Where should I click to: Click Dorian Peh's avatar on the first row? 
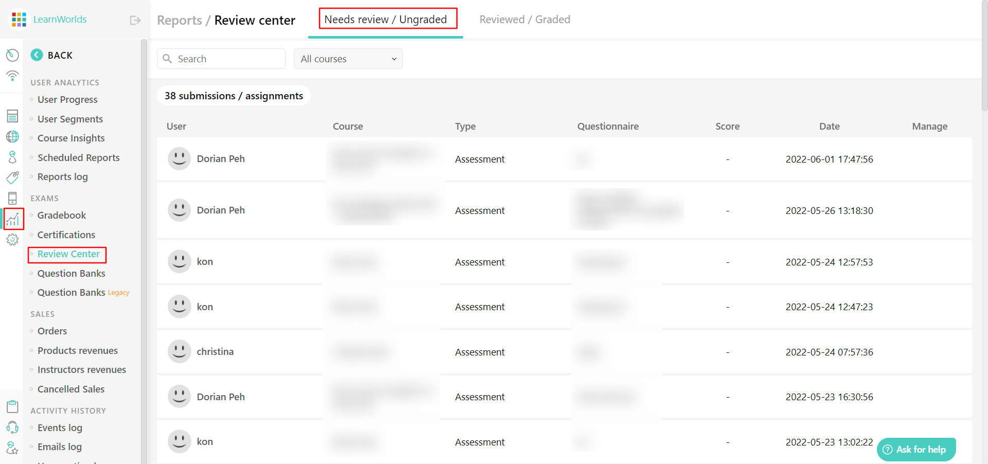point(179,158)
